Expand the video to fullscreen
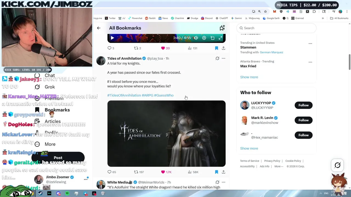This screenshot has height=197, width=351. (x=220, y=38)
